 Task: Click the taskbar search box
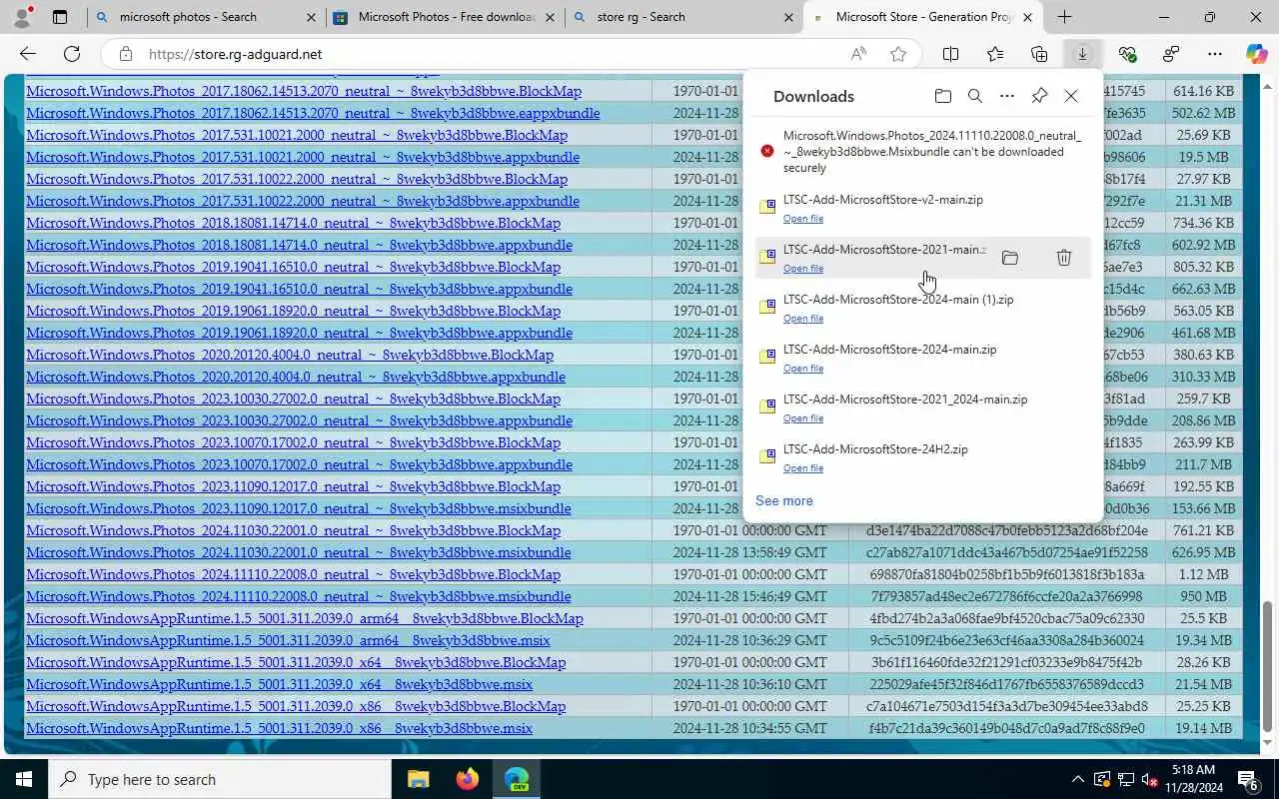[220, 779]
